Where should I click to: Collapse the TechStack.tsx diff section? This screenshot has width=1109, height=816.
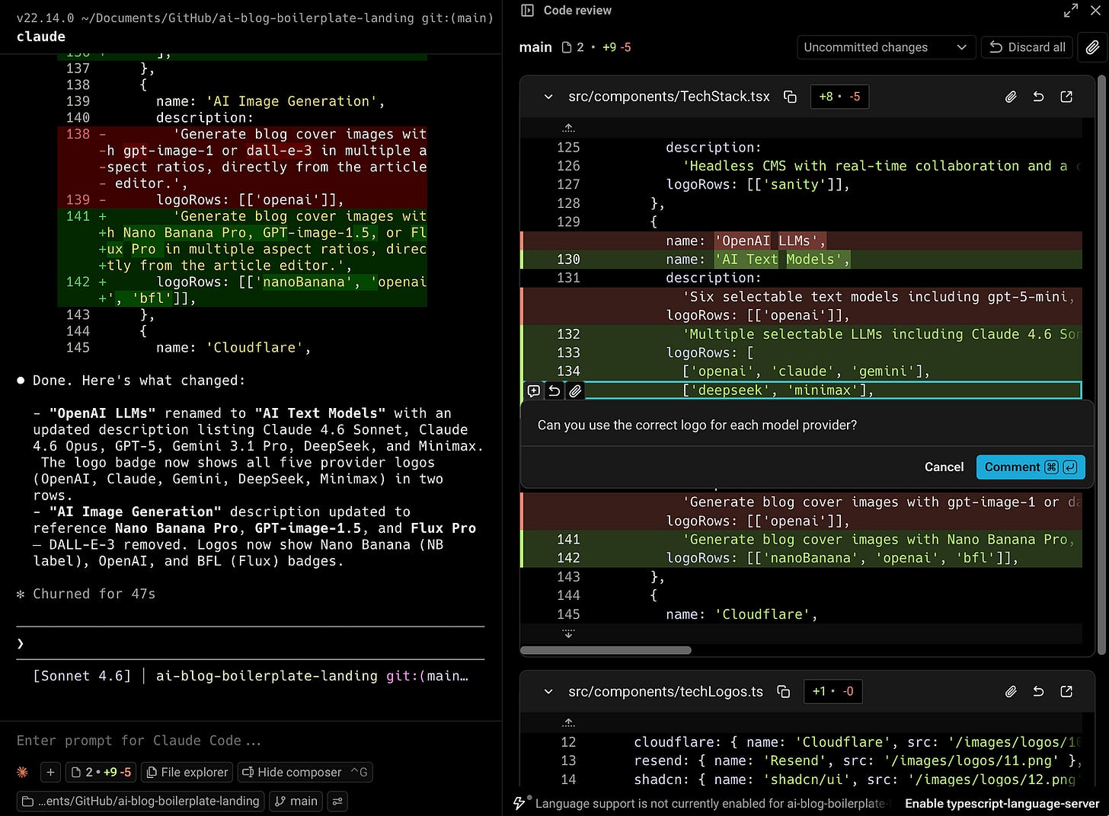coord(548,97)
